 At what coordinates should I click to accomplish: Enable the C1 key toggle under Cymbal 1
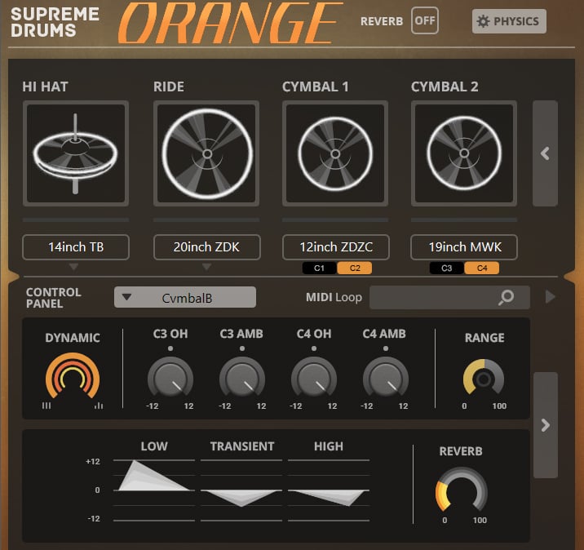[x=319, y=268]
